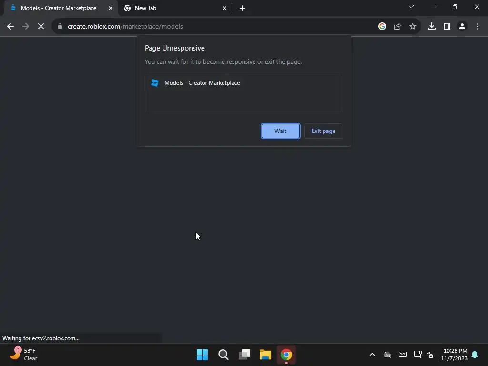Click the OneDrive cloud tray icon
The height and width of the screenshot is (366, 488).
pyautogui.click(x=387, y=355)
